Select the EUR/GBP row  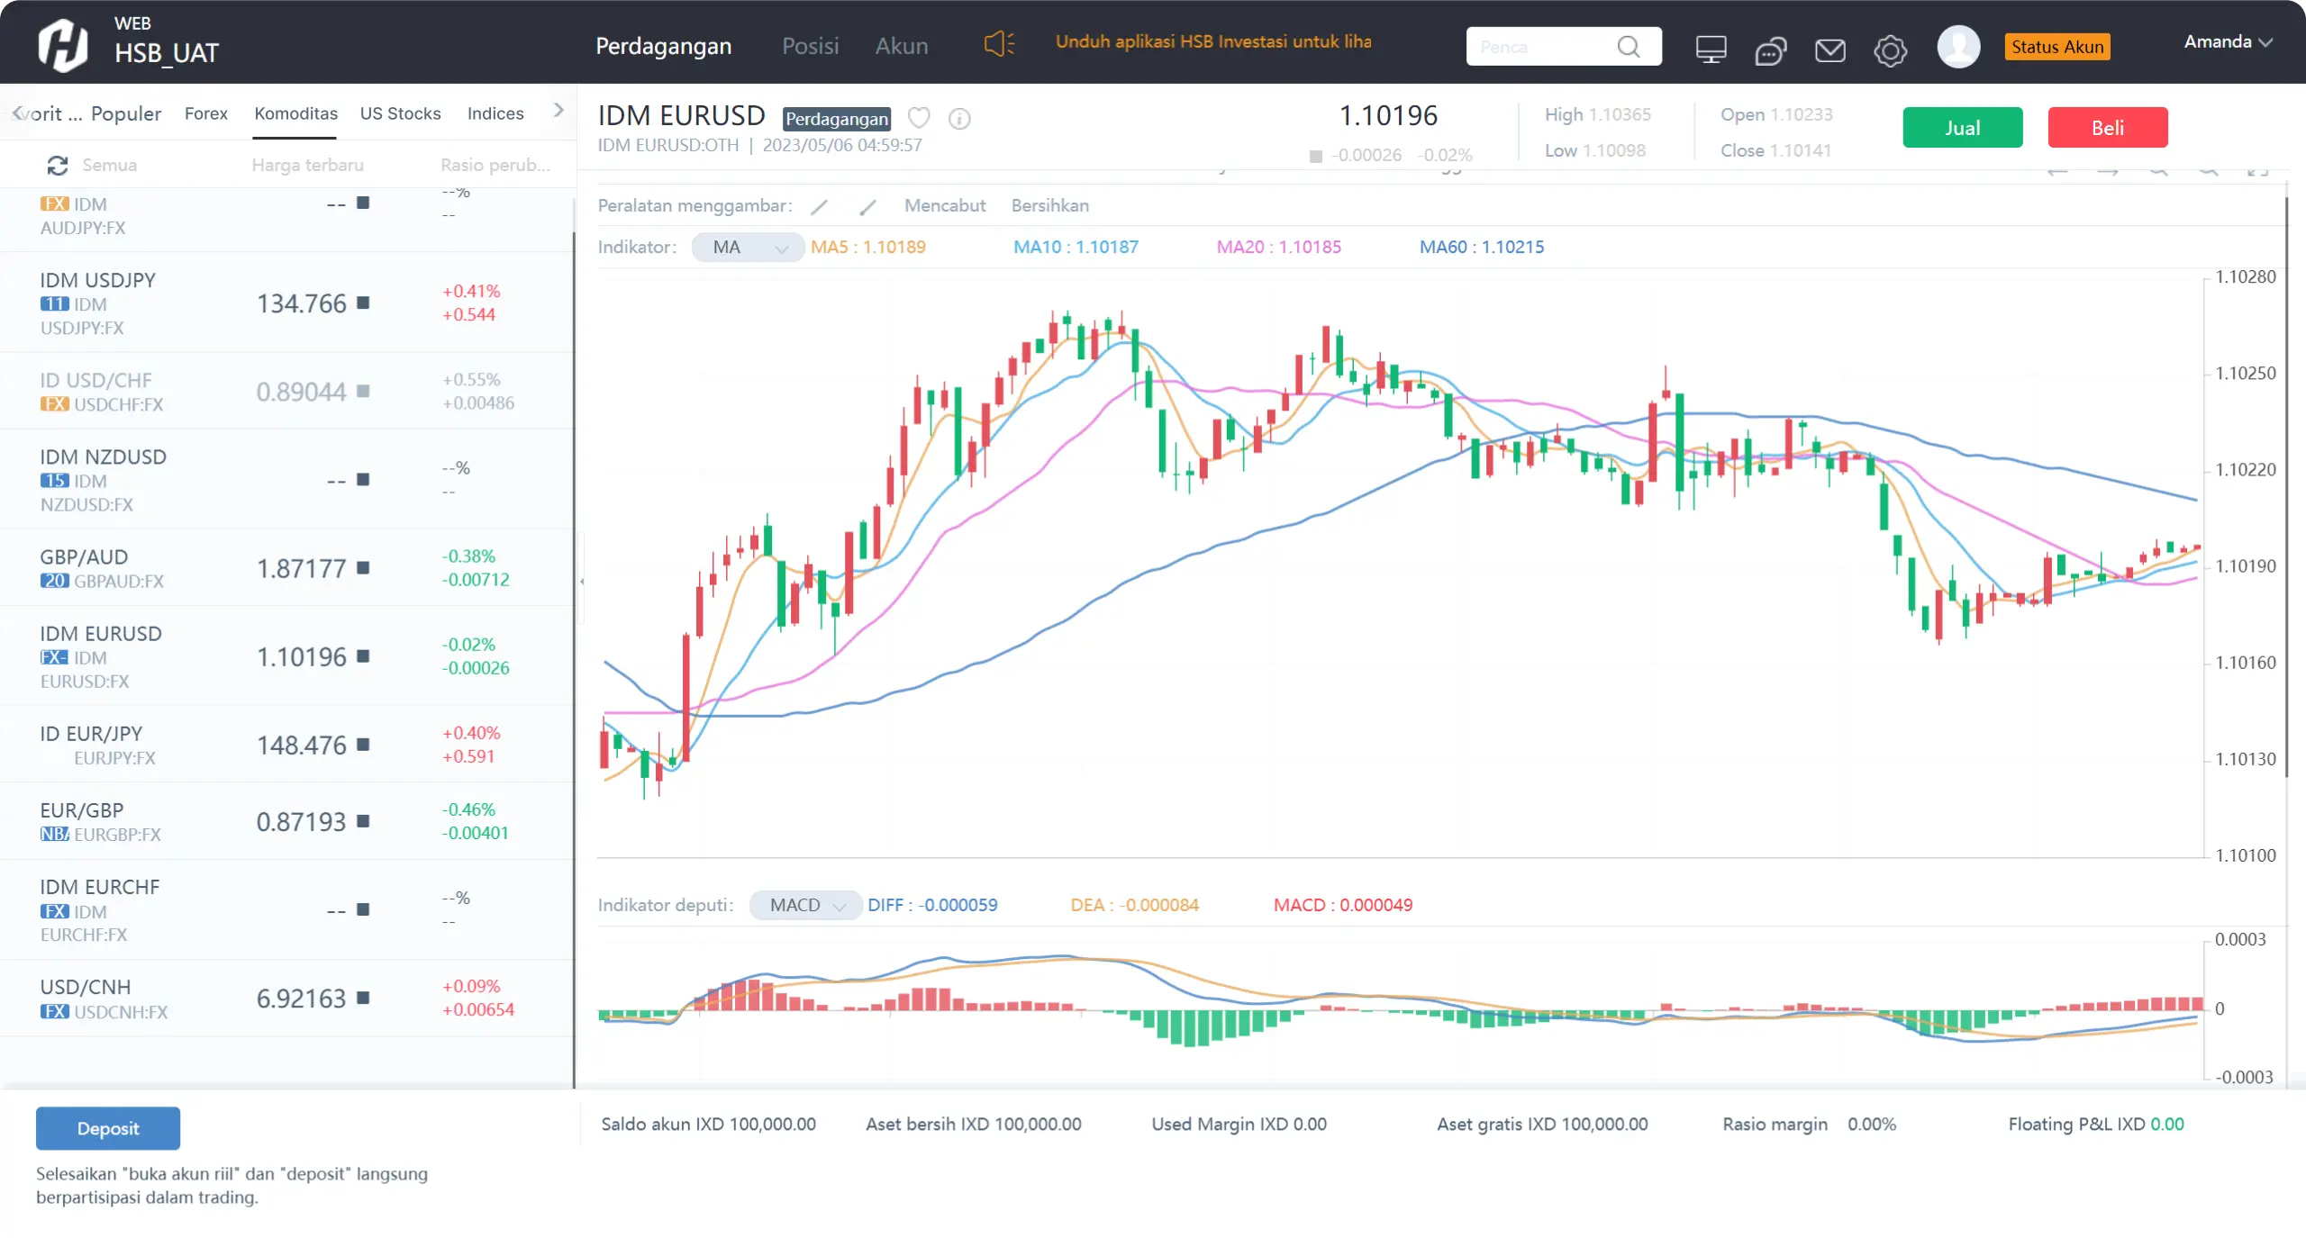pos(286,821)
